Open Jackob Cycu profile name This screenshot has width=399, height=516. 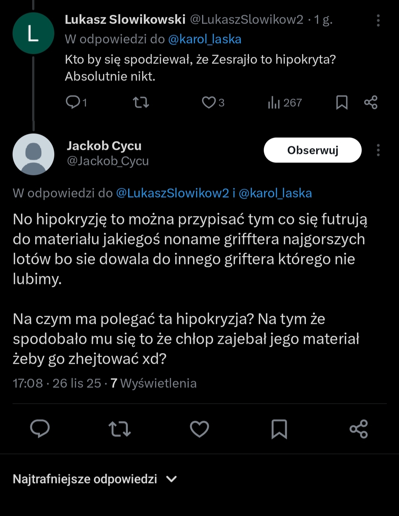click(104, 146)
